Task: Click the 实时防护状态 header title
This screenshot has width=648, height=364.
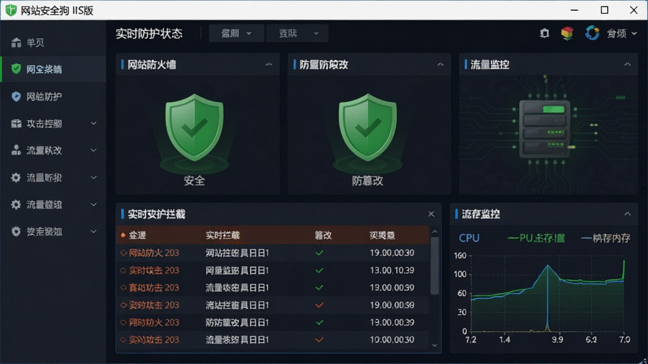Action: (x=149, y=33)
